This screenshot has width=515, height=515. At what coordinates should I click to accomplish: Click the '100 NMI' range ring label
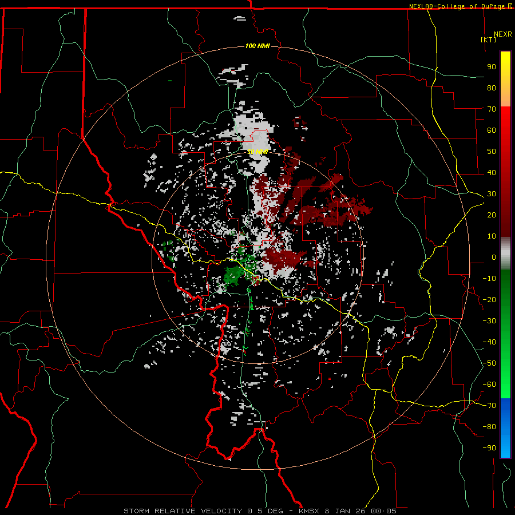tap(257, 46)
